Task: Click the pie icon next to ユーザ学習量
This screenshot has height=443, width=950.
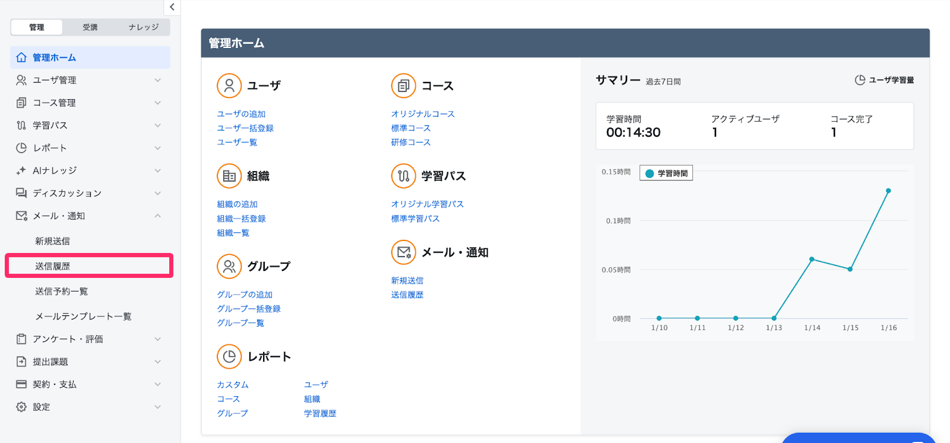Action: point(860,80)
